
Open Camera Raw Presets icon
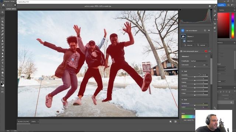coord(215,27)
